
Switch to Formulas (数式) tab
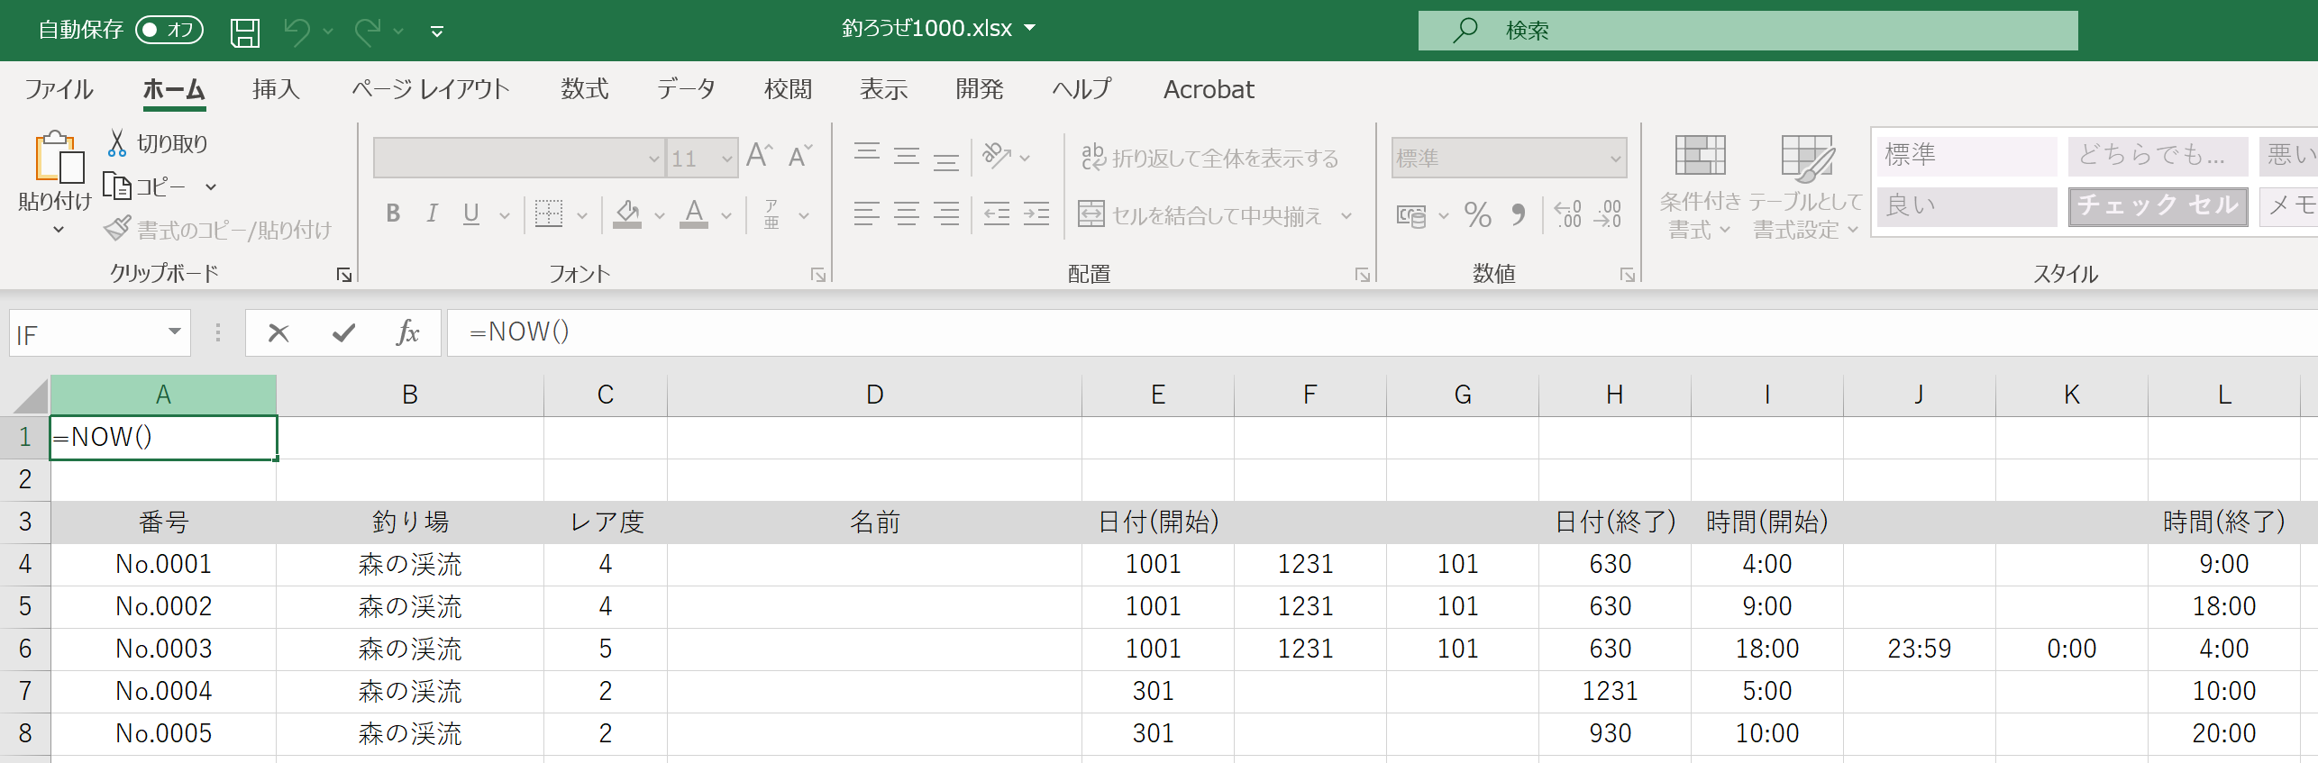[x=585, y=89]
